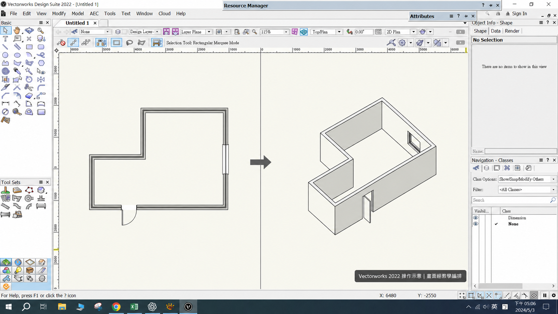Click Navigation palette help question mark
558x314 pixels.
(548, 160)
